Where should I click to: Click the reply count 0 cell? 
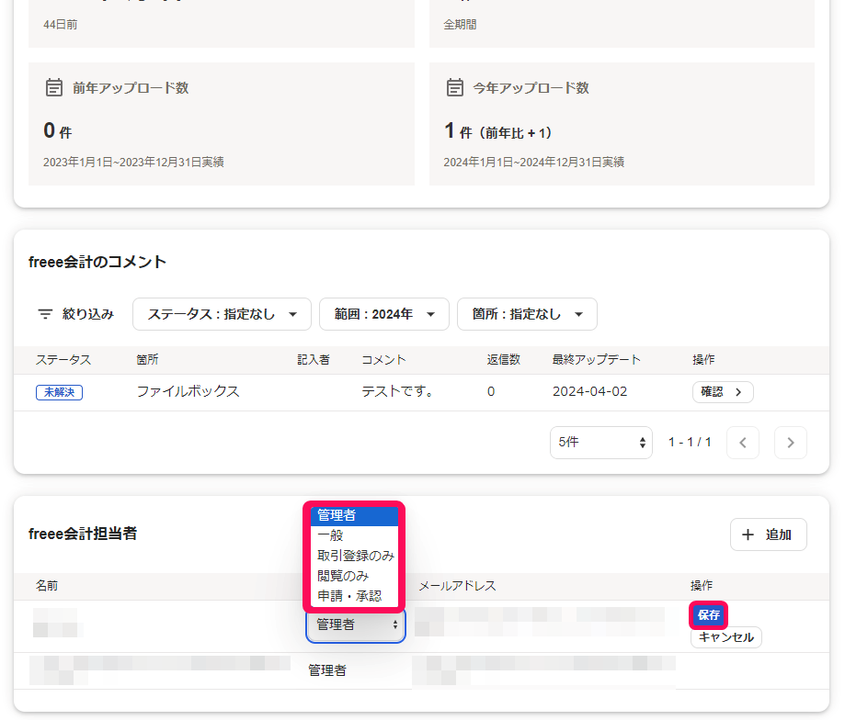[491, 391]
